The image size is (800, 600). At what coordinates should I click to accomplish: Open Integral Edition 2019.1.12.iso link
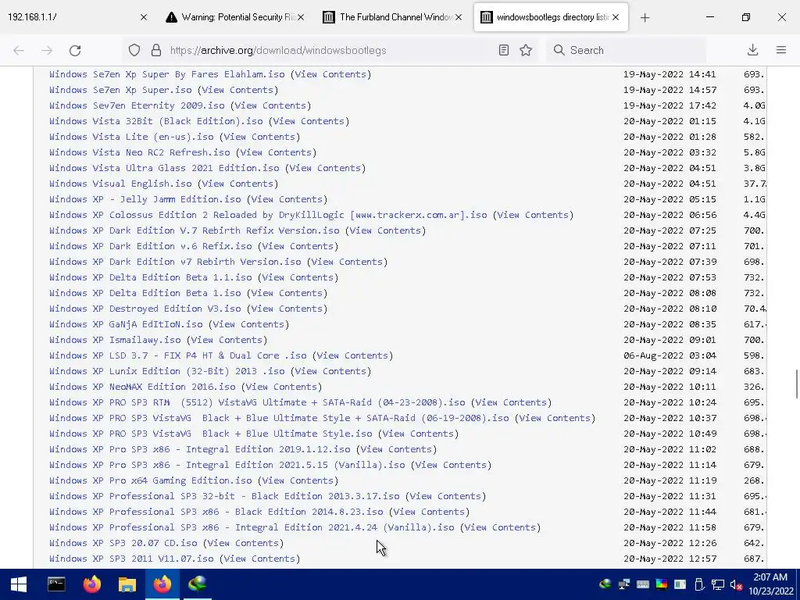pos(200,449)
